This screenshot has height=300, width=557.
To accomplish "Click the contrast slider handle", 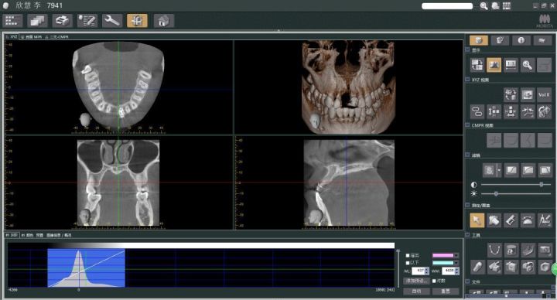I will pyautogui.click(x=541, y=185).
